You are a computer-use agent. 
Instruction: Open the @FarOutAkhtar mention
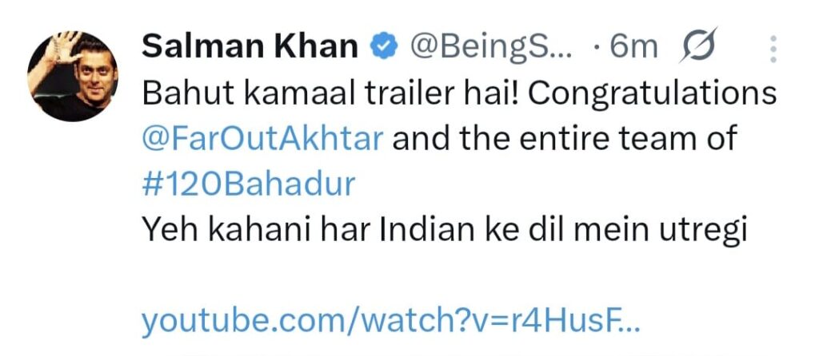263,139
